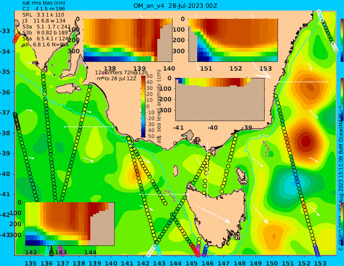344x266 pixels.
Task: Open the bottom-left depth section inset (142-144)
Action: tap(70, 224)
